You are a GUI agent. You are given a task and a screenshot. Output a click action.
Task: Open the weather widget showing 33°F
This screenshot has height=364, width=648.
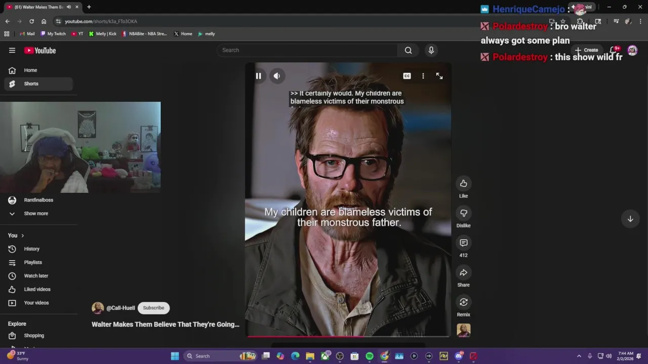coord(18,356)
